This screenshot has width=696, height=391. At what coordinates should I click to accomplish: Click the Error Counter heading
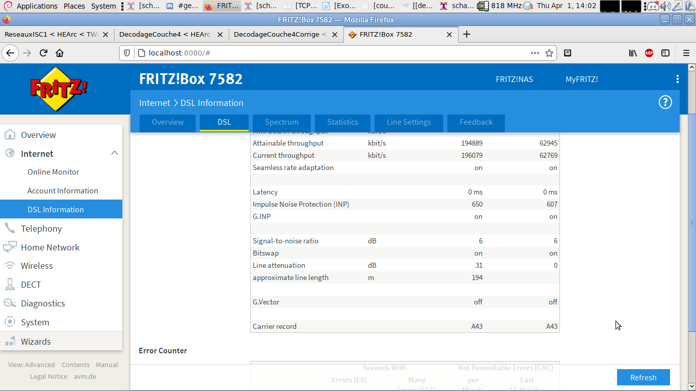(163, 350)
